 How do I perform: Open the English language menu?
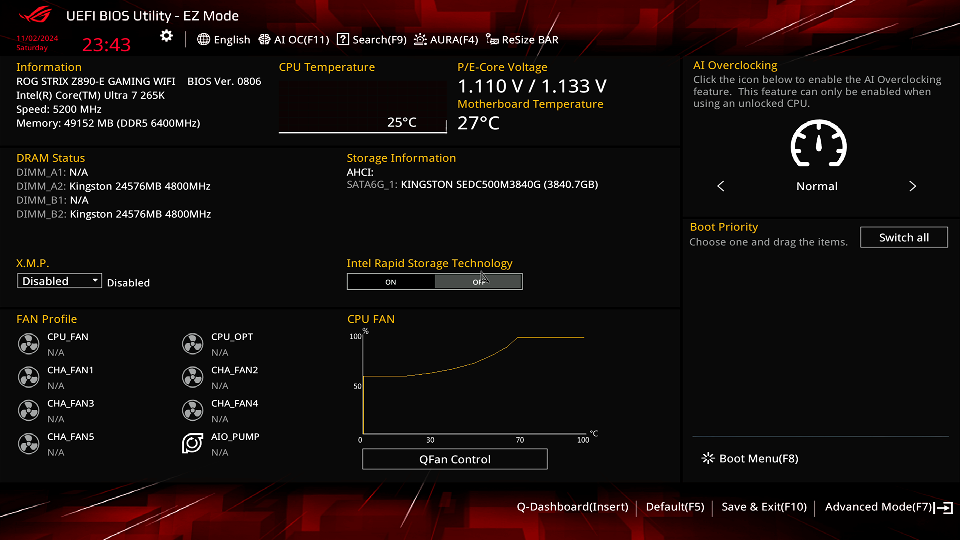point(224,40)
